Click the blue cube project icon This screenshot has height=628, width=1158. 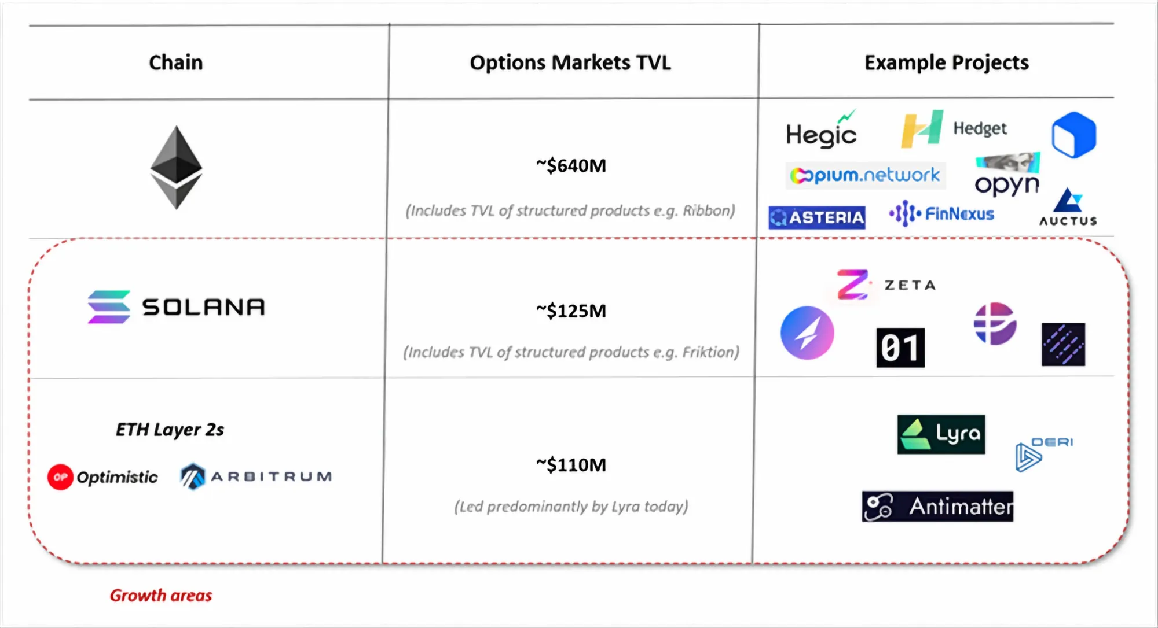tap(1073, 135)
